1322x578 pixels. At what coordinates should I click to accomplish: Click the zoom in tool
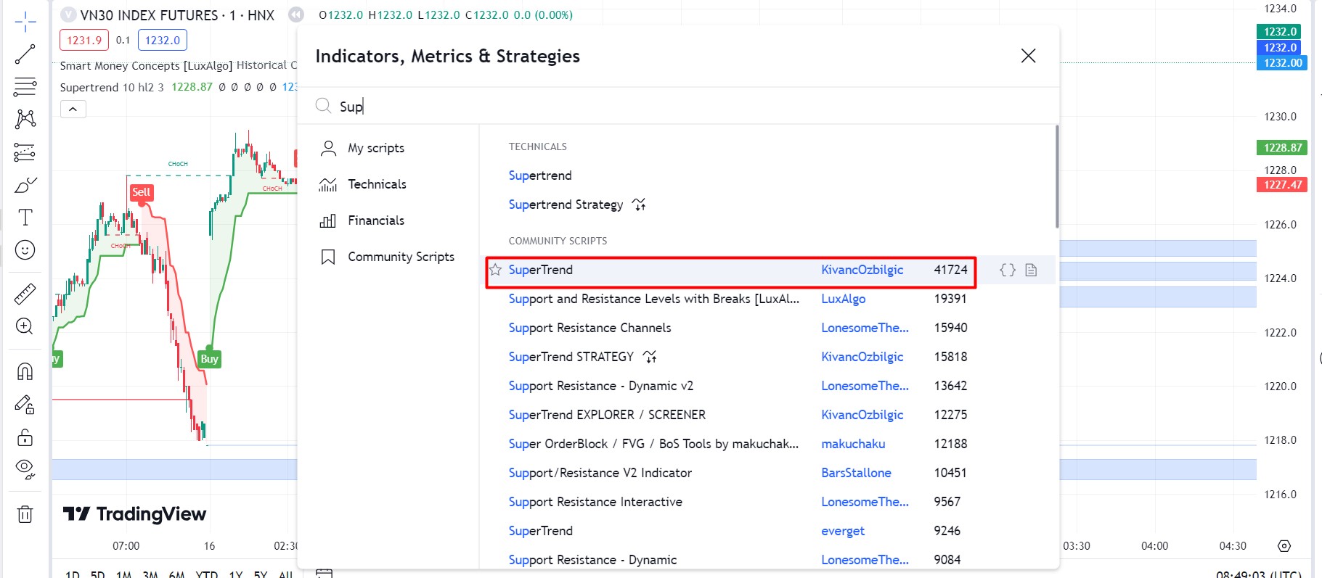pyautogui.click(x=25, y=326)
